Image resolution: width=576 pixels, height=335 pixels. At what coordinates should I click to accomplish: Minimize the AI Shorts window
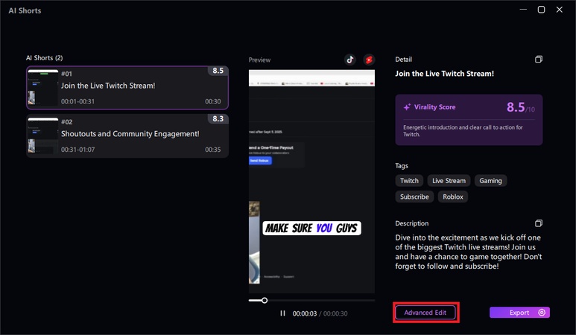coord(523,10)
